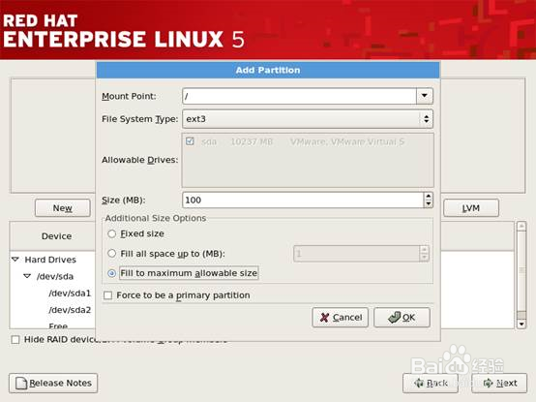Click the OK button's checkmark icon
This screenshot has width=536, height=402.
tap(394, 317)
